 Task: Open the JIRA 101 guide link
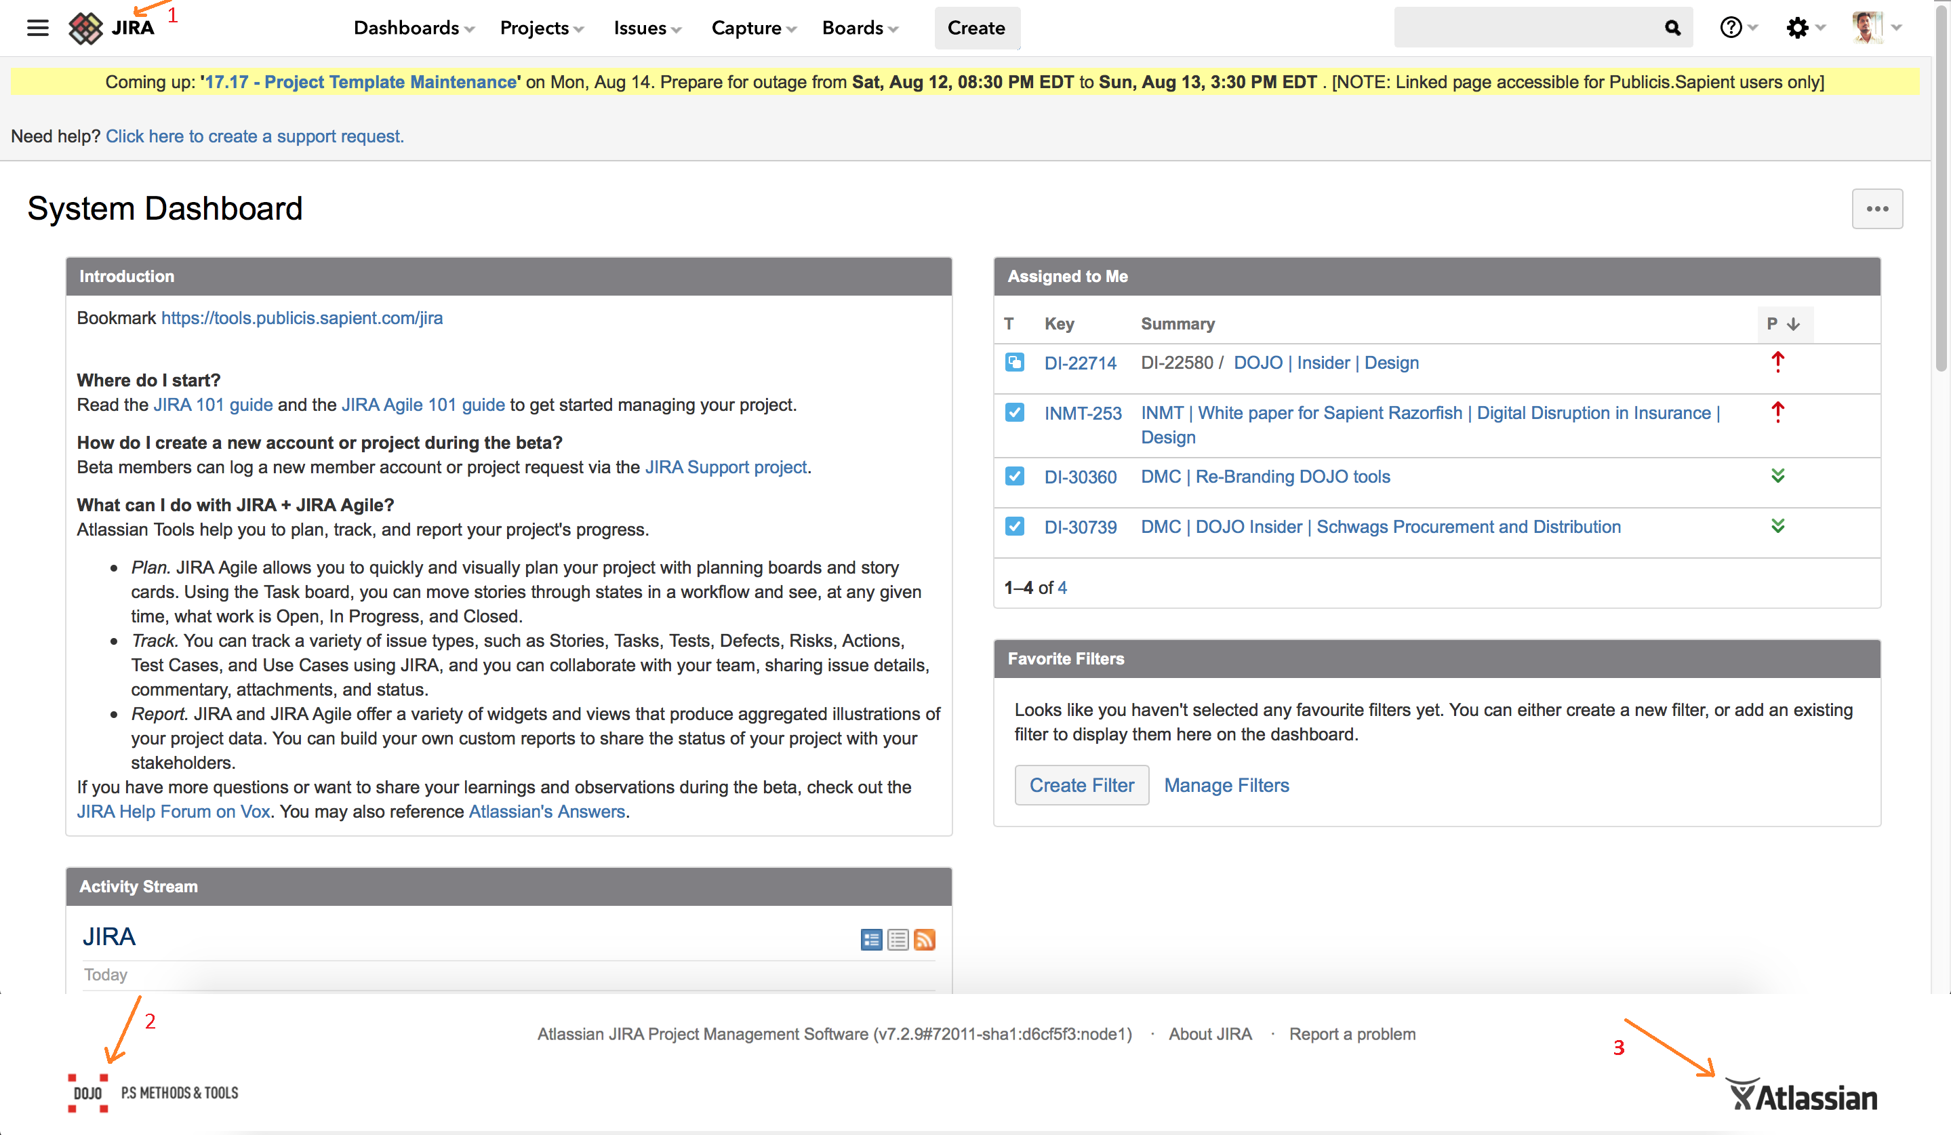tap(213, 405)
